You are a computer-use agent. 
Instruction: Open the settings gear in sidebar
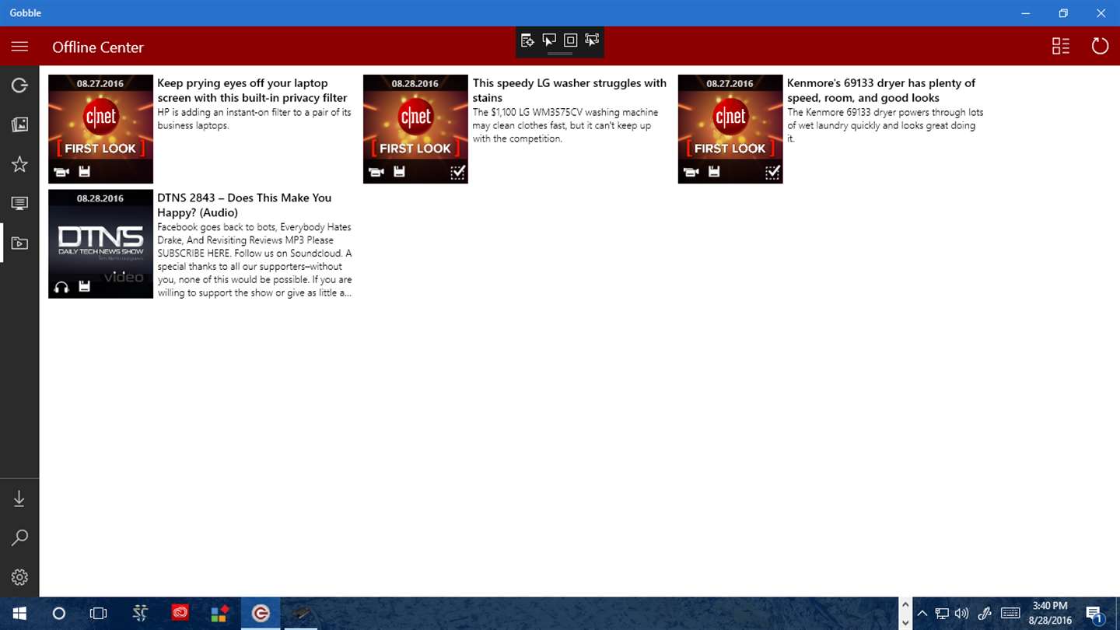point(19,577)
